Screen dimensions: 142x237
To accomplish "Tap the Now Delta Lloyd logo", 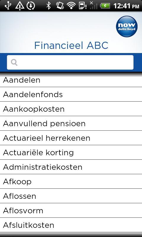I will click(127, 26).
